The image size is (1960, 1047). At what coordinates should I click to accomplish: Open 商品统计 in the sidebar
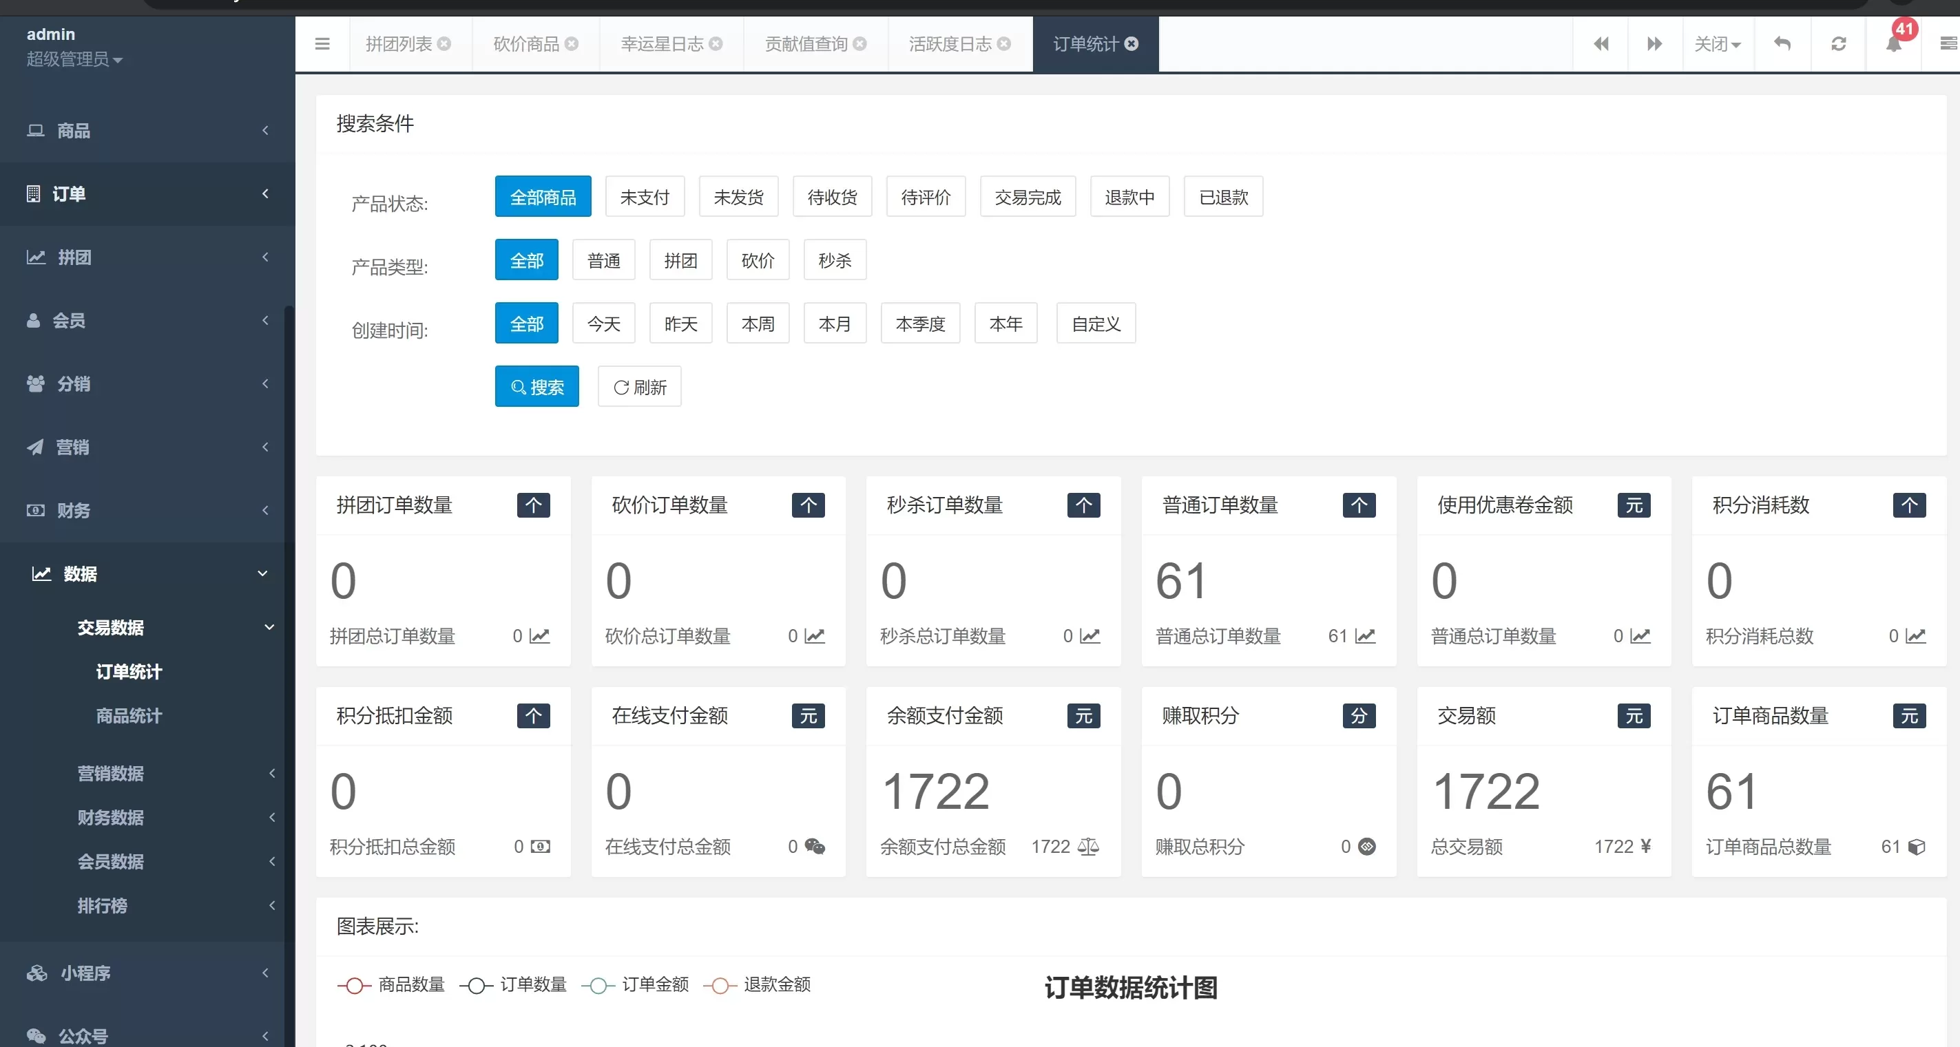pyautogui.click(x=129, y=715)
